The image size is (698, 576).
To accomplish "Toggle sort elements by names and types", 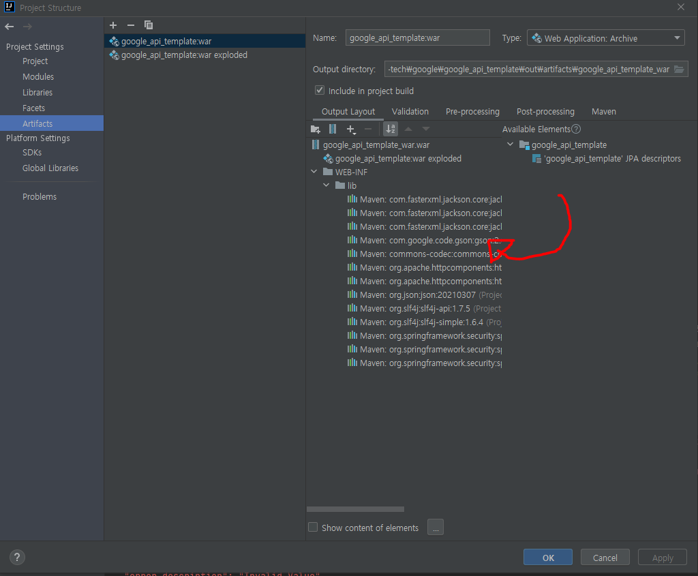I will tap(391, 129).
